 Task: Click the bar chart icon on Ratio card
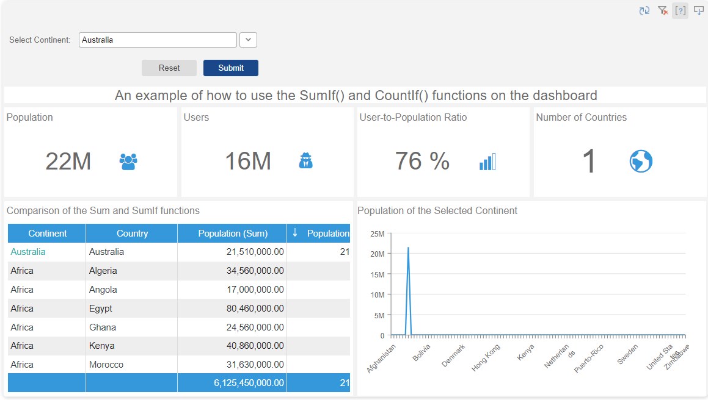pos(487,162)
